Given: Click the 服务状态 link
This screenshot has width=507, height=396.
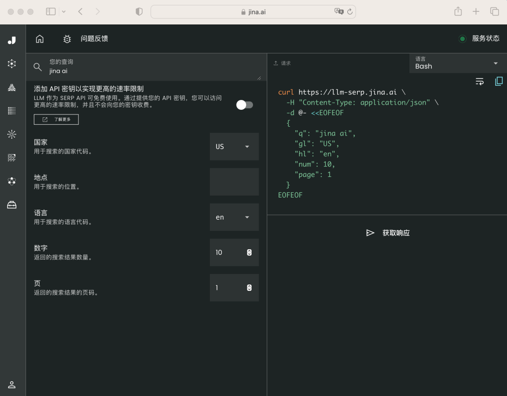Looking at the screenshot, I should point(486,38).
